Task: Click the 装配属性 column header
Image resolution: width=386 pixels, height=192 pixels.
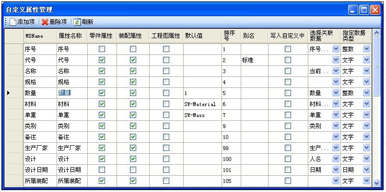Action: [133, 36]
